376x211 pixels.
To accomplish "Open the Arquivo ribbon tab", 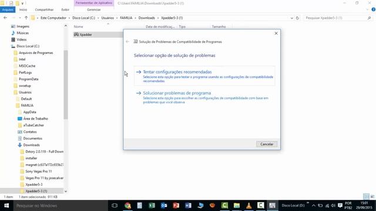I will click(x=8, y=9).
